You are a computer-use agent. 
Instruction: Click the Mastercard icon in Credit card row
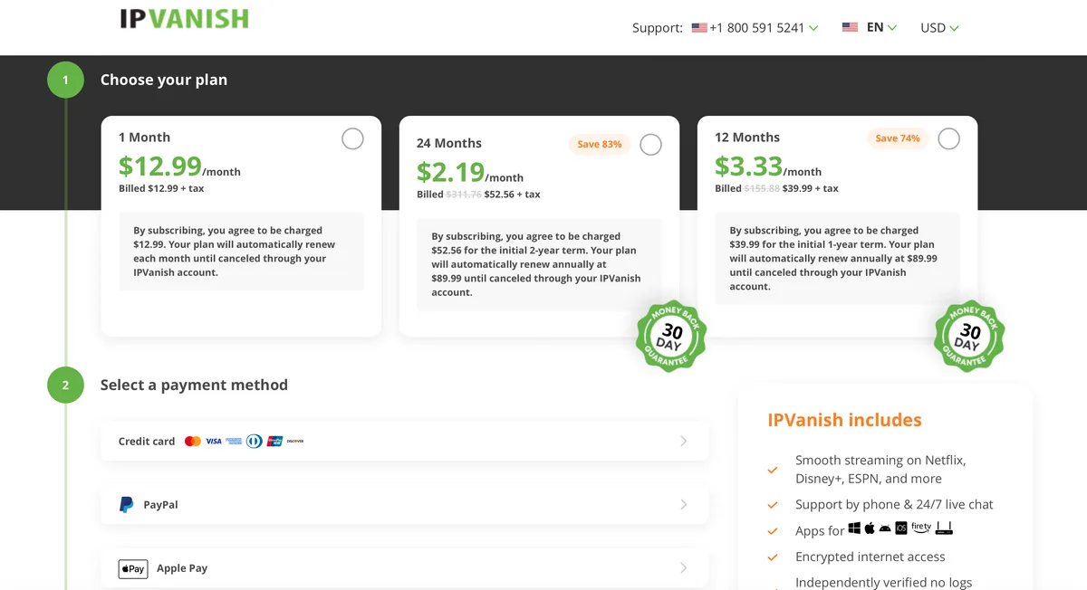click(192, 442)
